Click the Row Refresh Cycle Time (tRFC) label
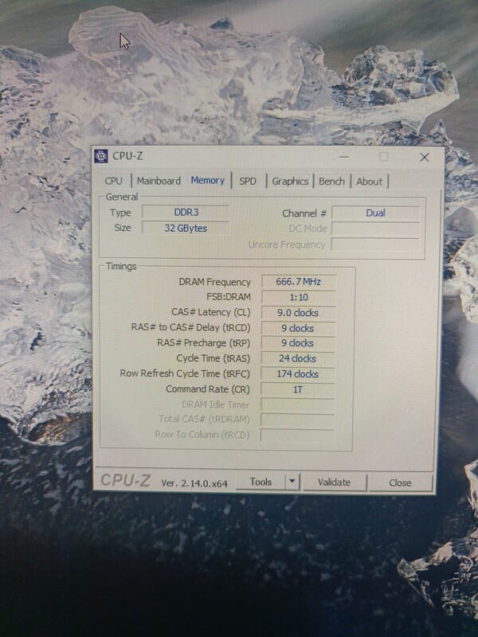Viewport: 478px width, 637px height. click(x=185, y=373)
